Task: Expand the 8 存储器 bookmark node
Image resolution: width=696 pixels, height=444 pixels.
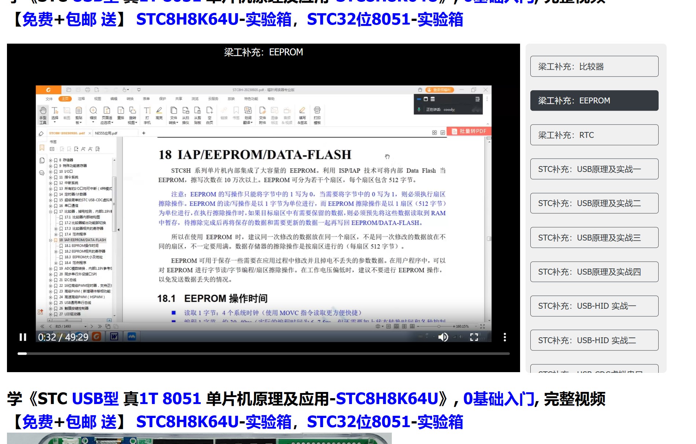Action: pyautogui.click(x=51, y=160)
